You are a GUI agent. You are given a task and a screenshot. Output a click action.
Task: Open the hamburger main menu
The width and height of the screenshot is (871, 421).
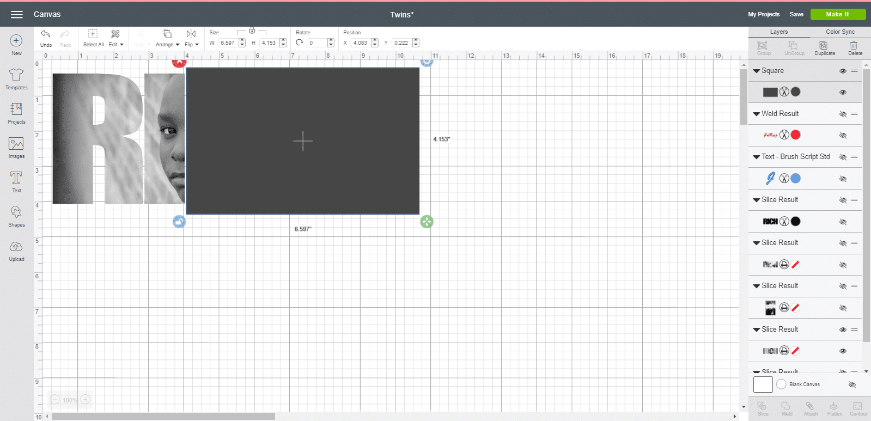17,14
